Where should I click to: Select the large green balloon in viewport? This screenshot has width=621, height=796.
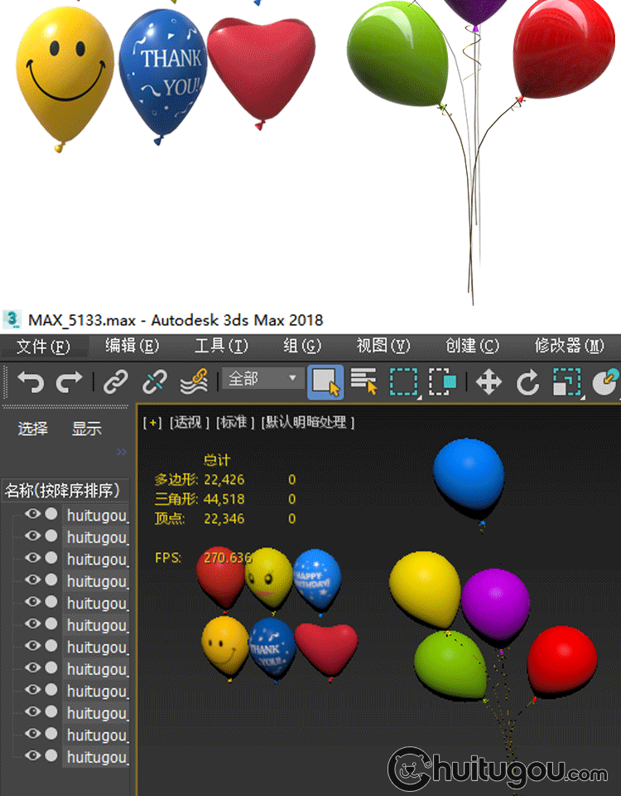coord(450,665)
